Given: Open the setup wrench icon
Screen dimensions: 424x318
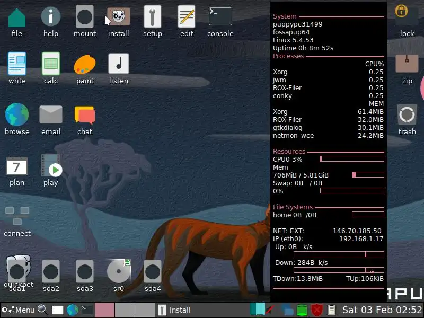Looking at the screenshot, I should [153, 17].
